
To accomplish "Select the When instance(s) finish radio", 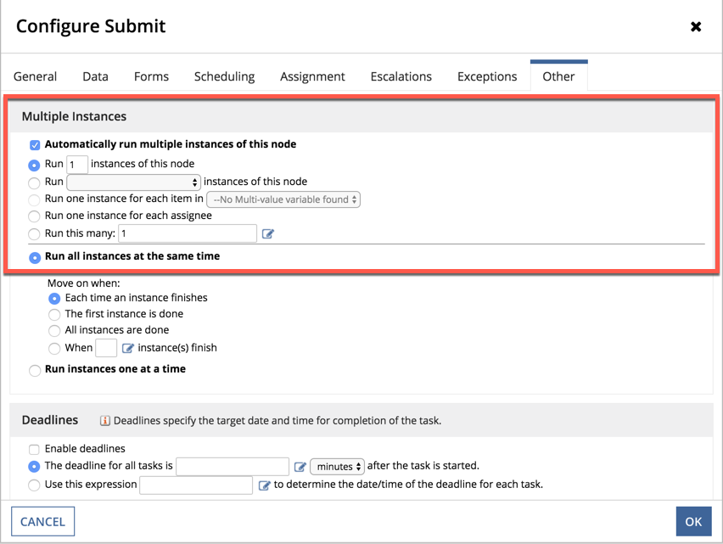I will point(54,349).
